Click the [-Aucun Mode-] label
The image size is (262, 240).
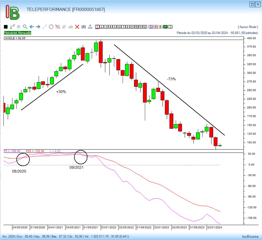[248, 27]
